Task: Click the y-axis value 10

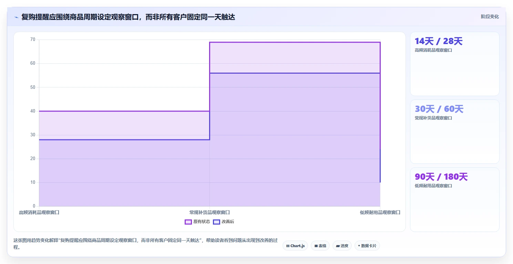Action: pos(33,182)
